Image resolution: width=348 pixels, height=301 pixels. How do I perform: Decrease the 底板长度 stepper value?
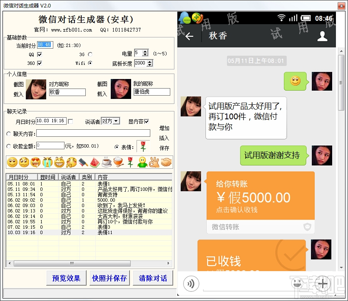150,65
